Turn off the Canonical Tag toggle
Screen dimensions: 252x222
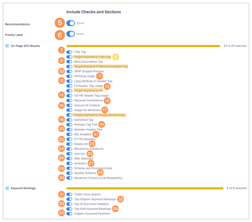pos(69,120)
